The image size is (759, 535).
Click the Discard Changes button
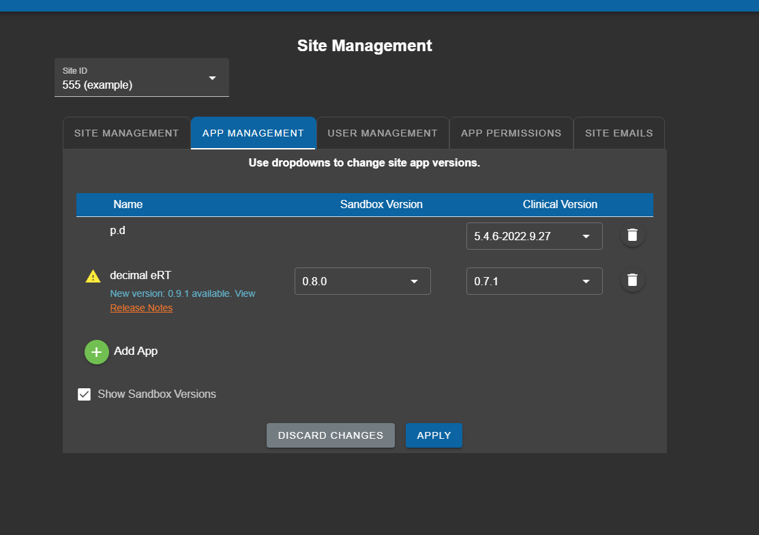click(x=331, y=435)
